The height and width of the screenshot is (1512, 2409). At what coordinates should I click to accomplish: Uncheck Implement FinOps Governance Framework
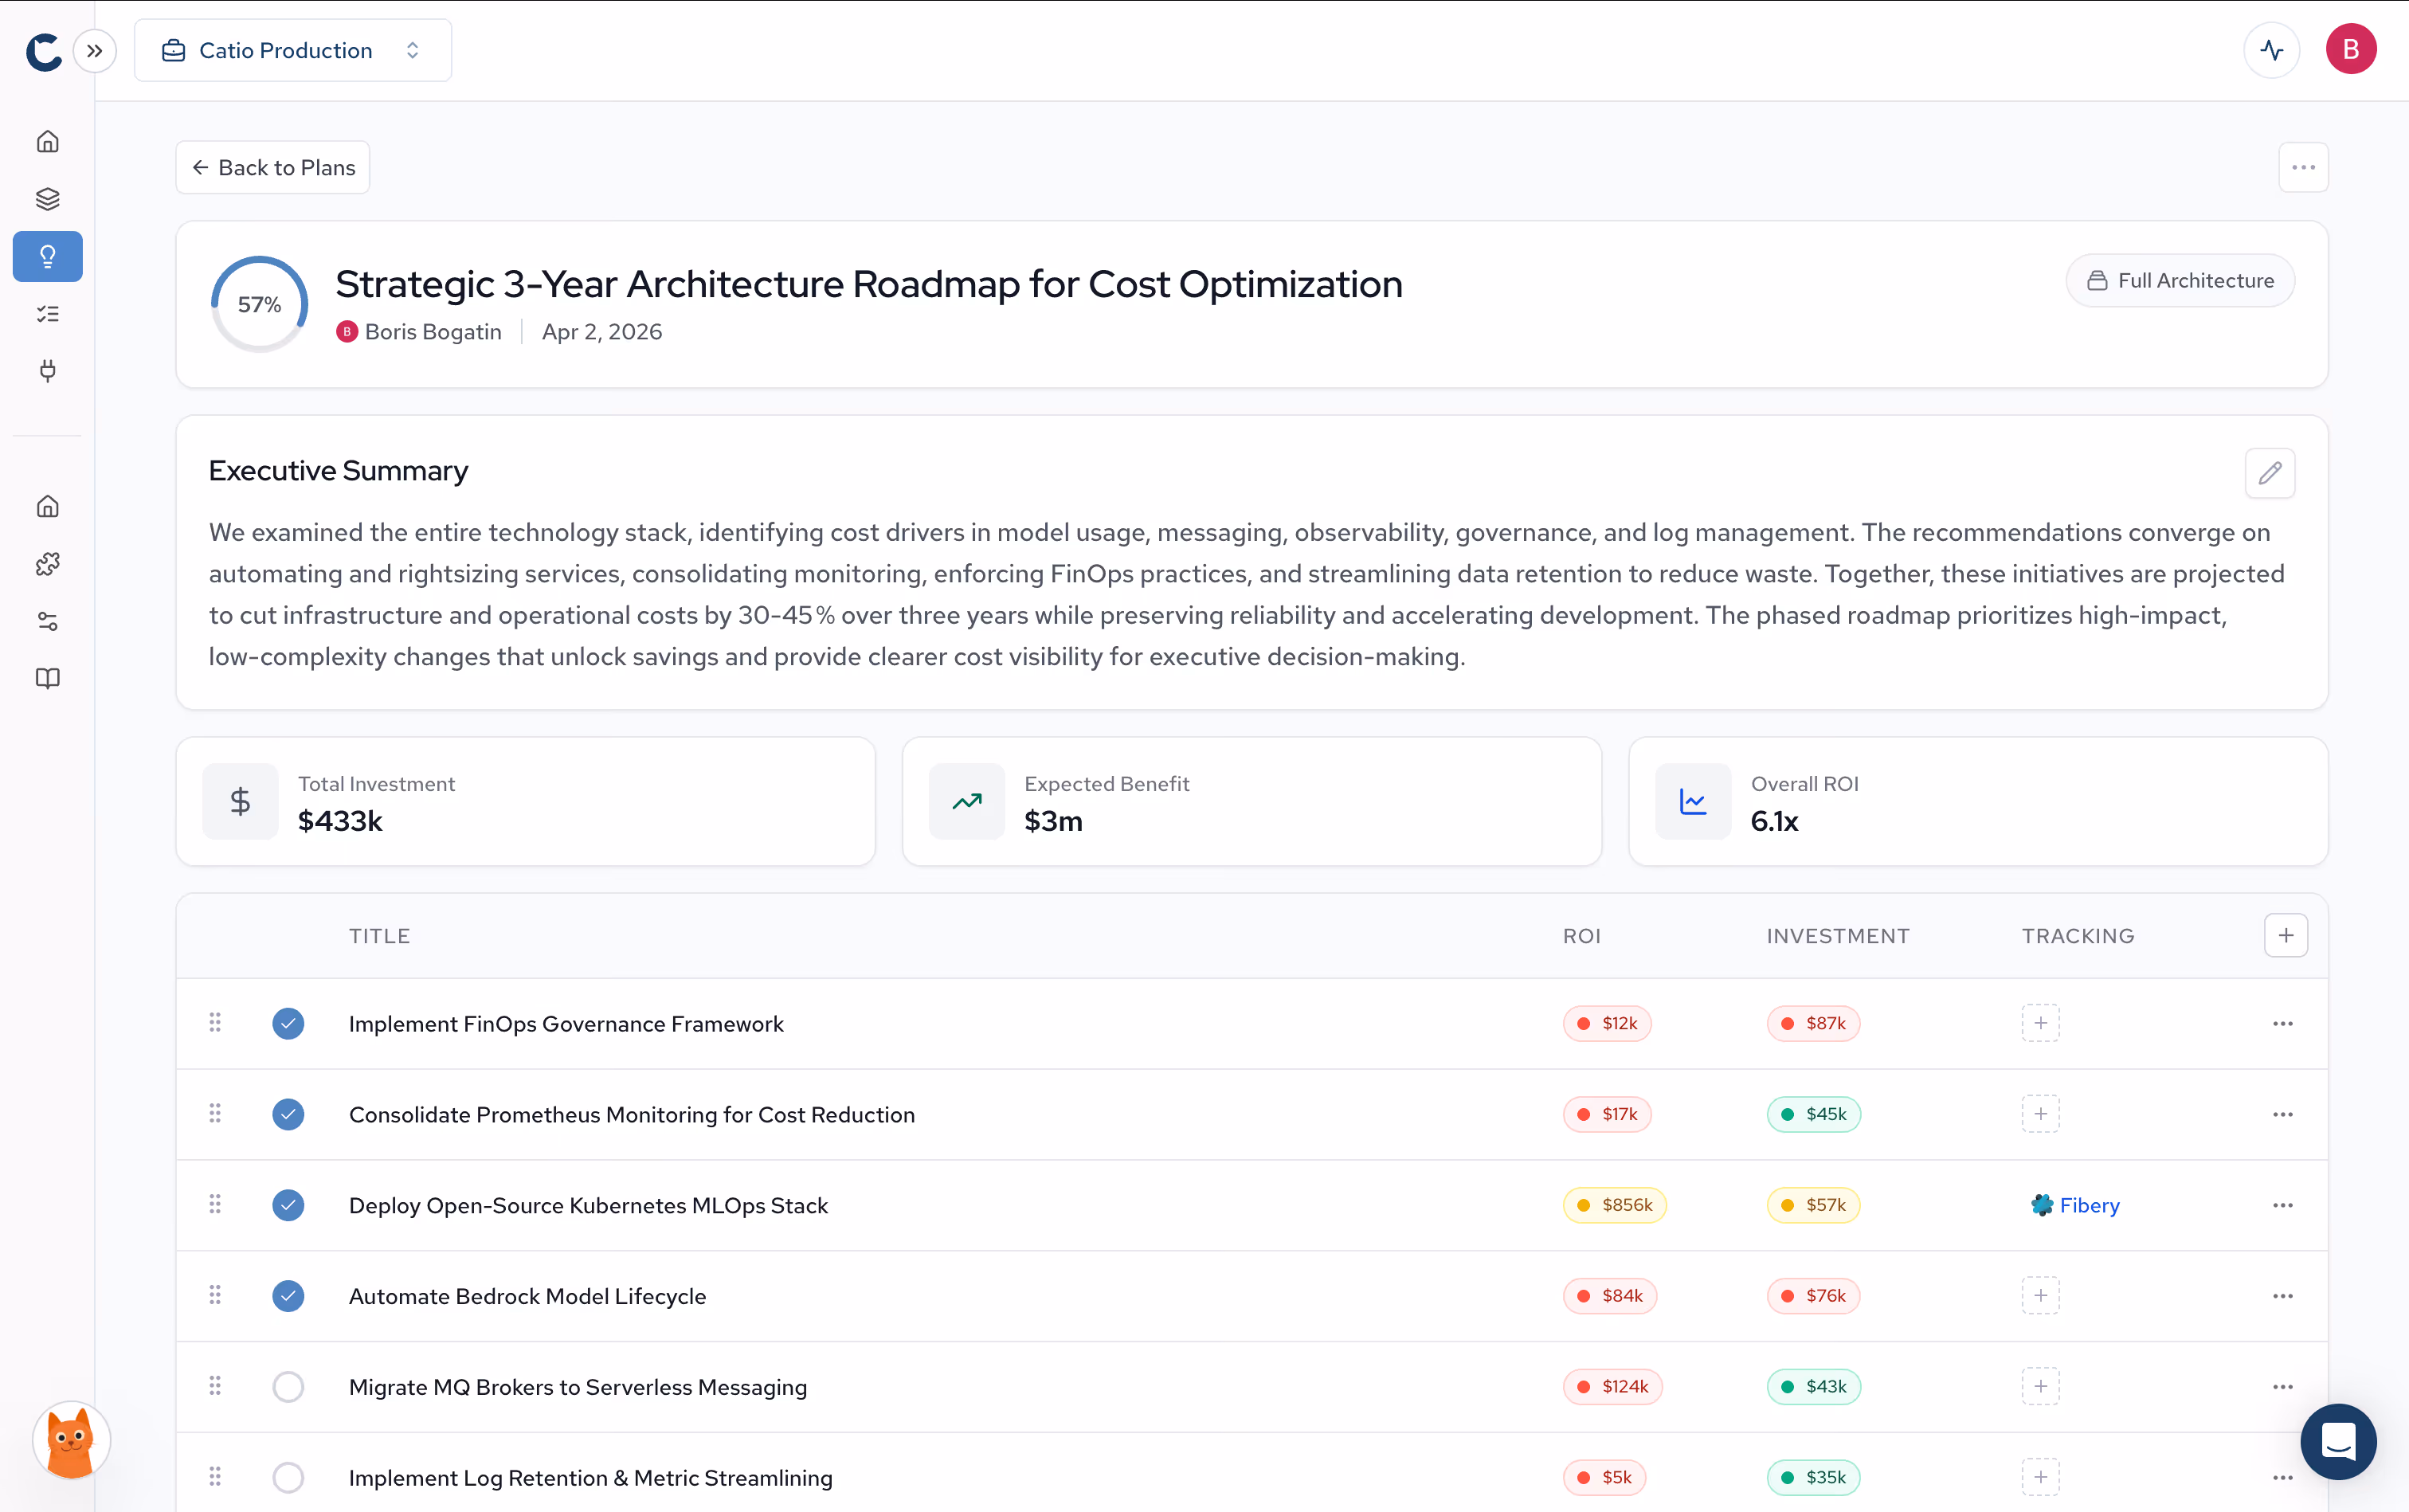point(288,1023)
